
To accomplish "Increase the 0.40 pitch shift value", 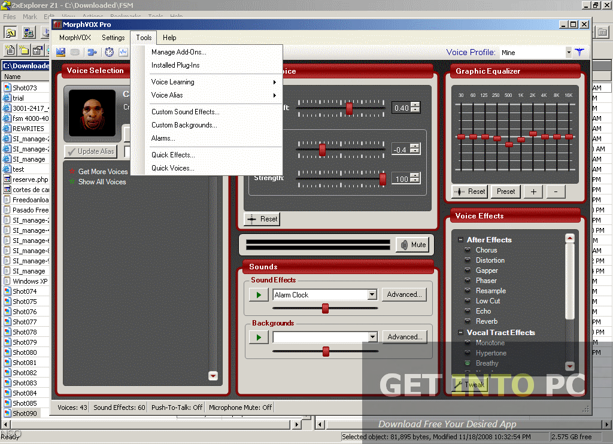I will pyautogui.click(x=416, y=105).
